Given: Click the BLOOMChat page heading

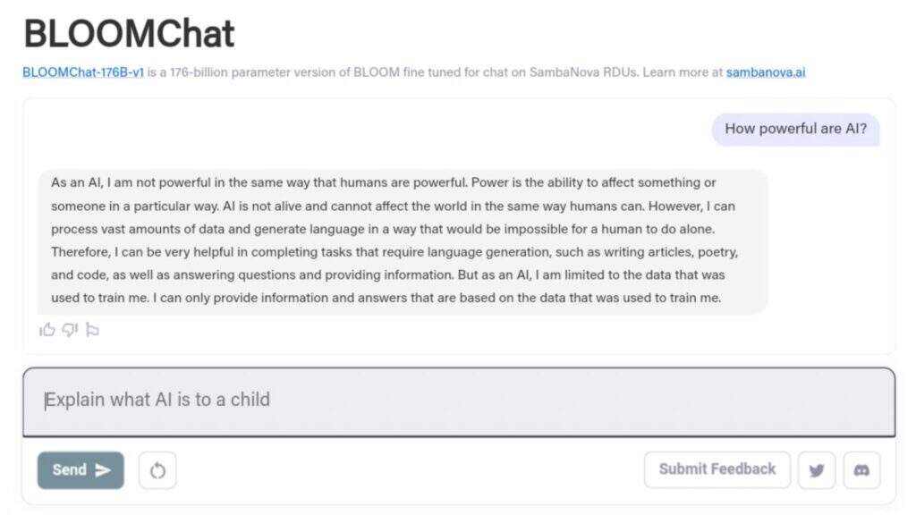Looking at the screenshot, I should 129,33.
